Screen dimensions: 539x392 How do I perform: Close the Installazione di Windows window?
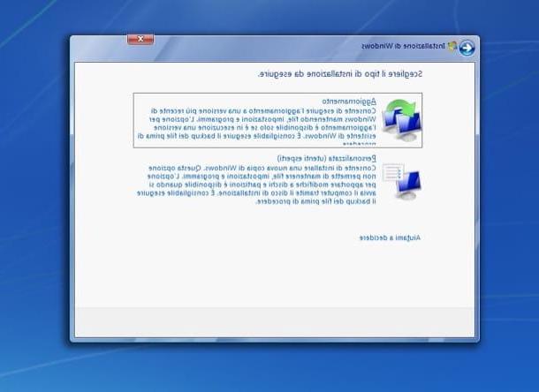coord(140,39)
